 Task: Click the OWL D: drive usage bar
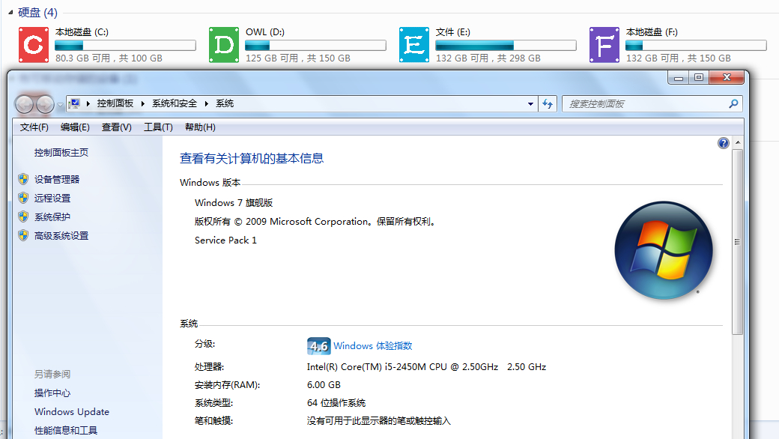[x=315, y=46]
